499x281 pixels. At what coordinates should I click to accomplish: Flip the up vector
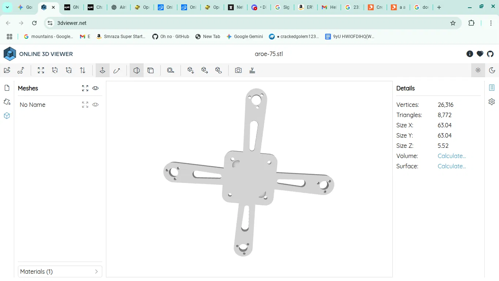pyautogui.click(x=83, y=70)
